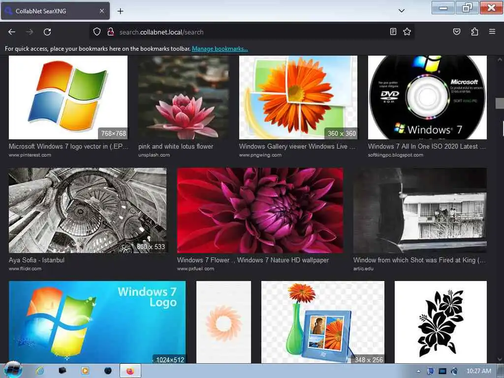The image size is (504, 378).
Task: Open the blue Windows 7 Logo banner image
Action: click(x=97, y=322)
